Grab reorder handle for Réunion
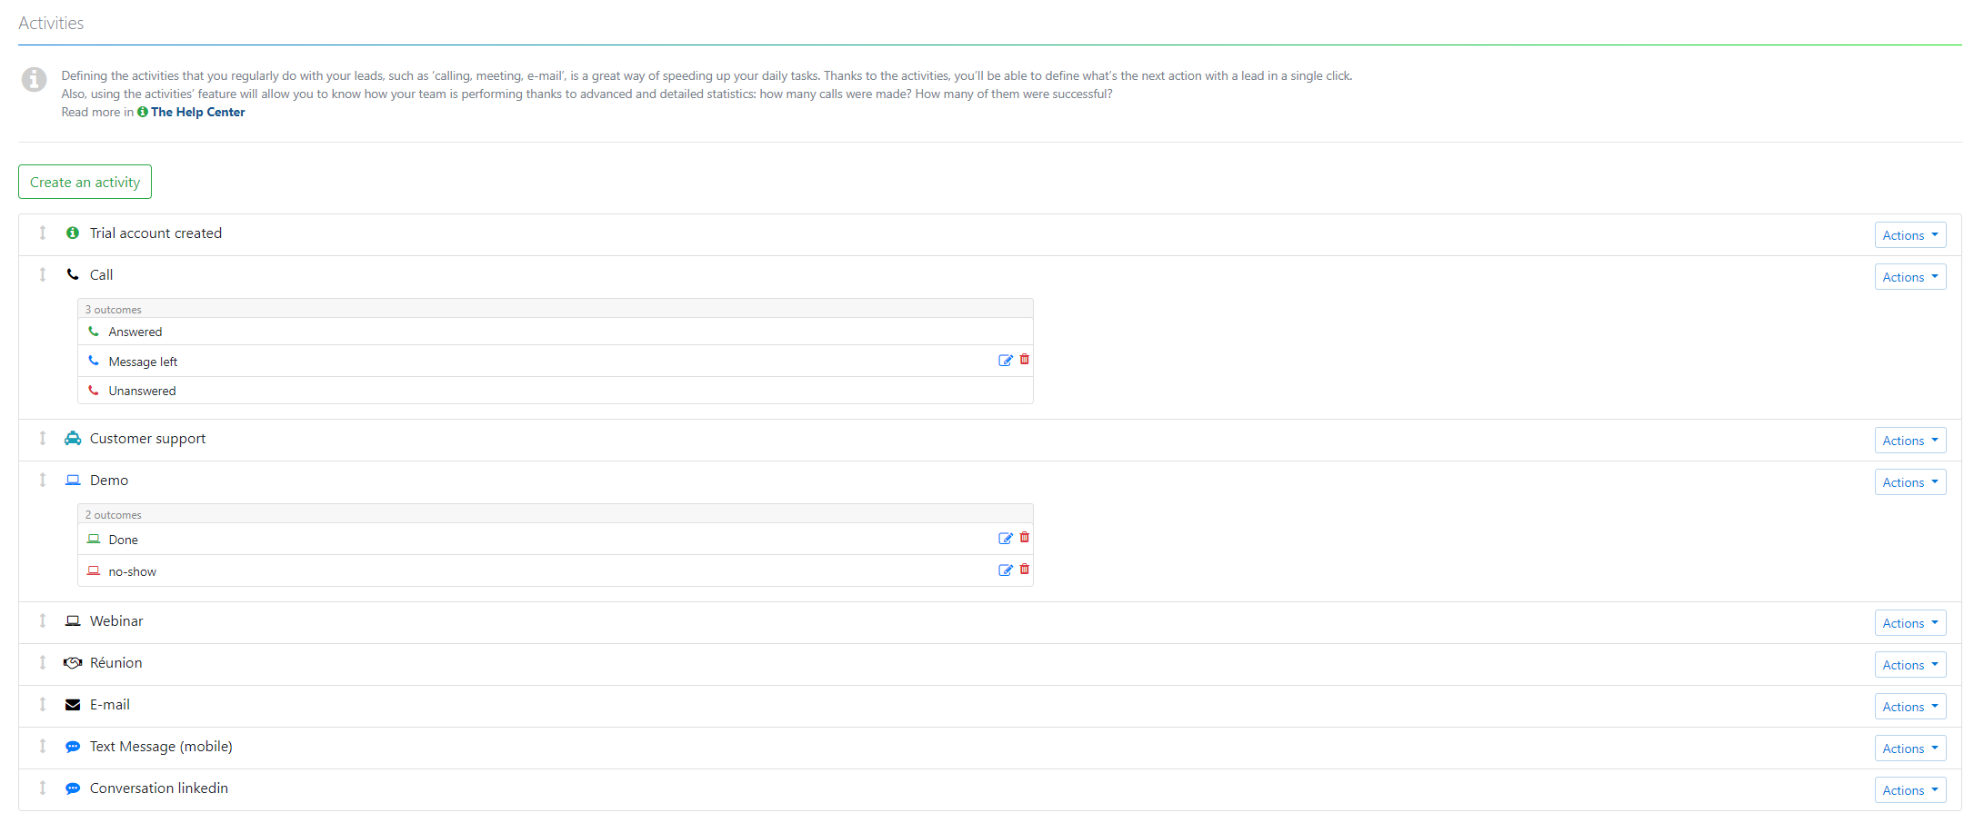This screenshot has width=1974, height=813. coord(43,662)
